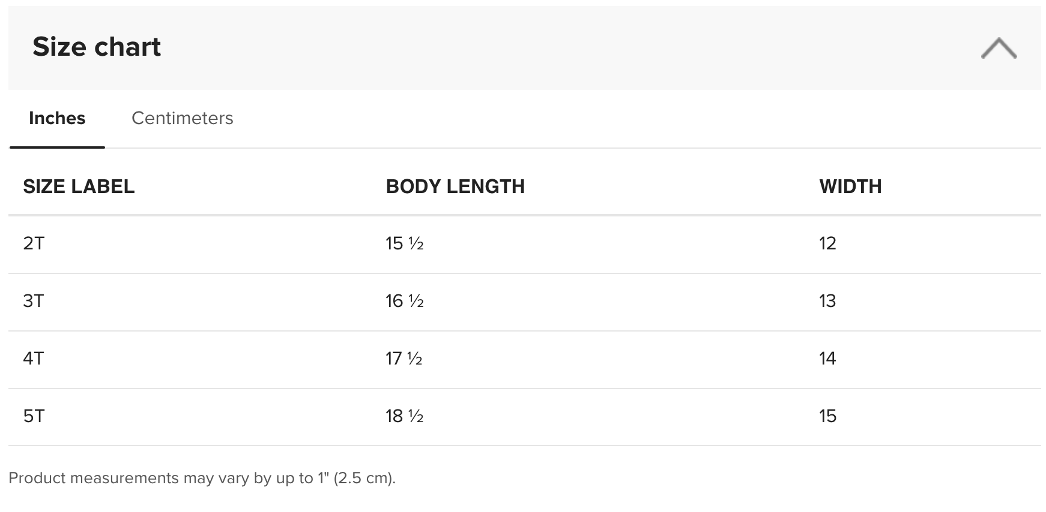Screen dimensions: 1046x512
Task: Click the 16 ½ body length value
Action: [x=405, y=301]
